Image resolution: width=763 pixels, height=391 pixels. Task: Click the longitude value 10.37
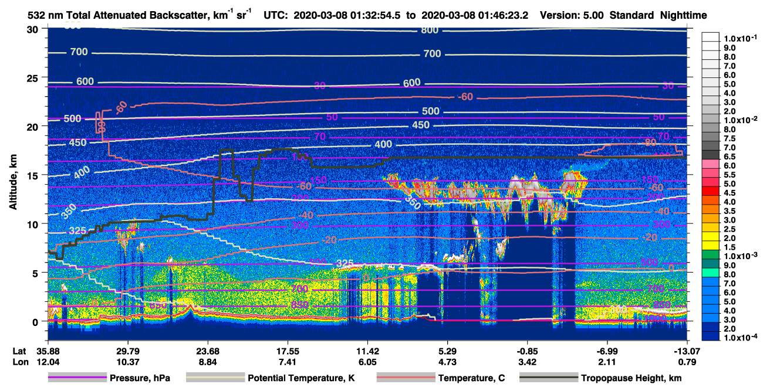(x=127, y=362)
